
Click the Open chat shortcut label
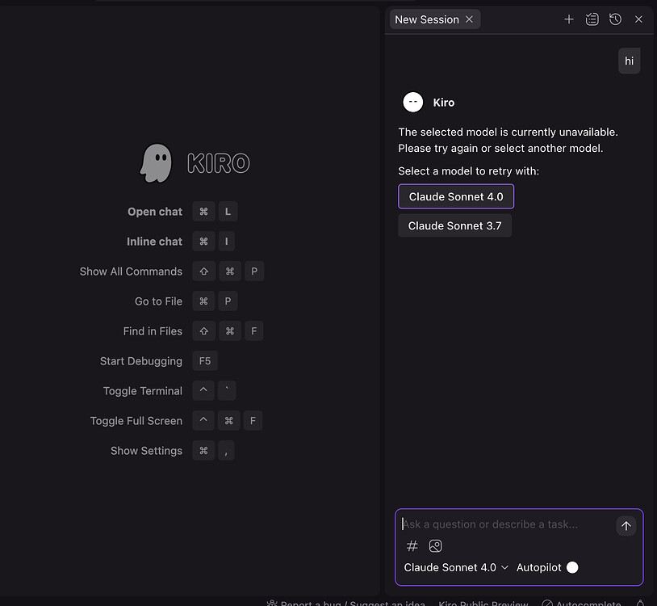click(x=155, y=212)
